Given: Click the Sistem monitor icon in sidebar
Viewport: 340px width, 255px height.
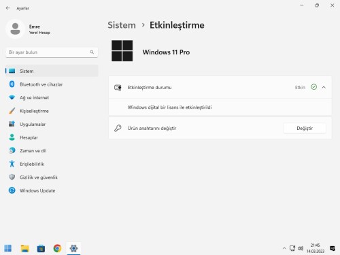Looking at the screenshot, I should click(x=12, y=71).
